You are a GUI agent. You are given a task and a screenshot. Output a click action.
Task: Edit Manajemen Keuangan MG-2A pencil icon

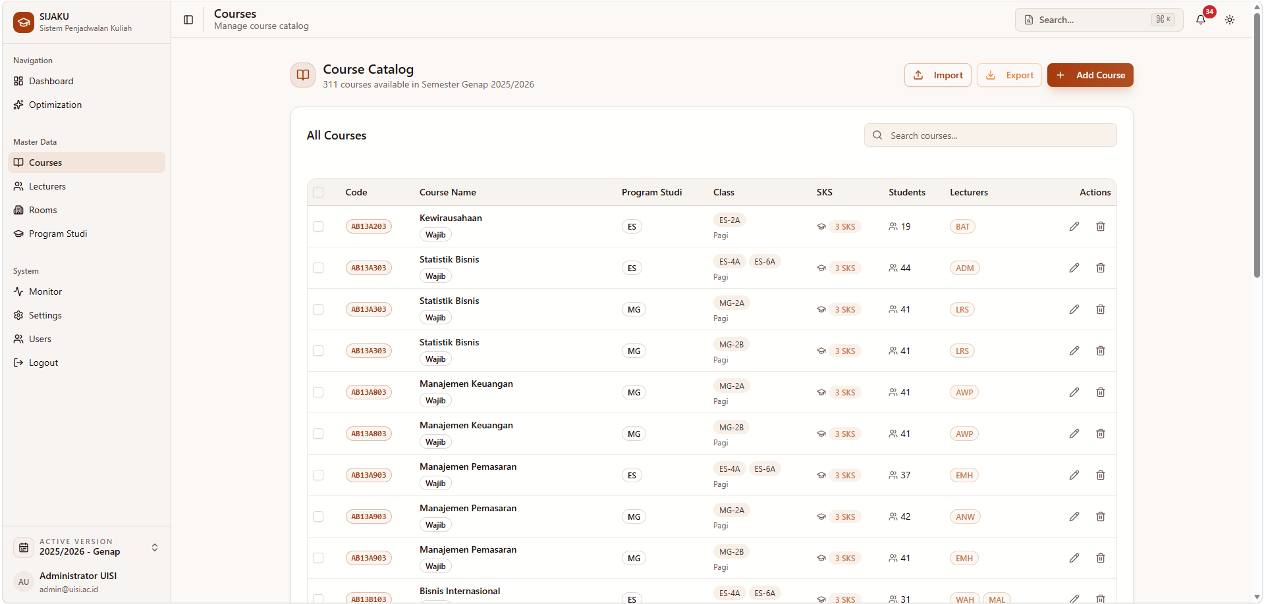(x=1074, y=392)
